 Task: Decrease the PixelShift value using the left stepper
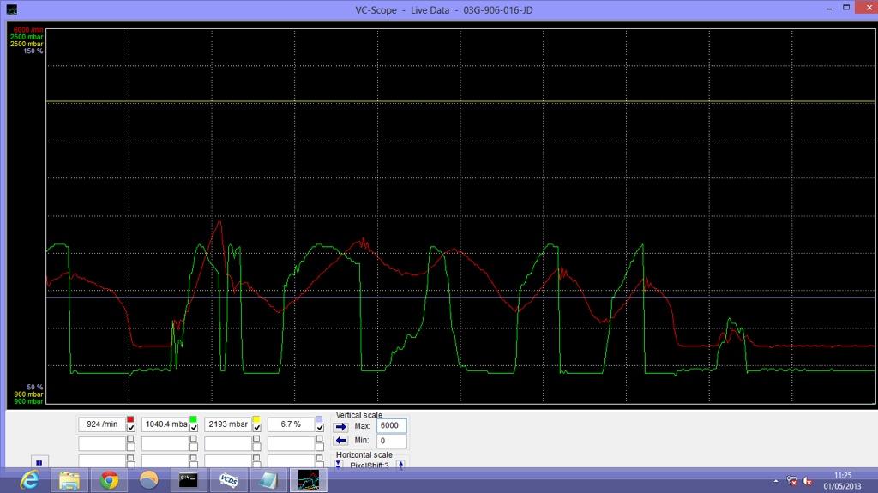tap(339, 465)
